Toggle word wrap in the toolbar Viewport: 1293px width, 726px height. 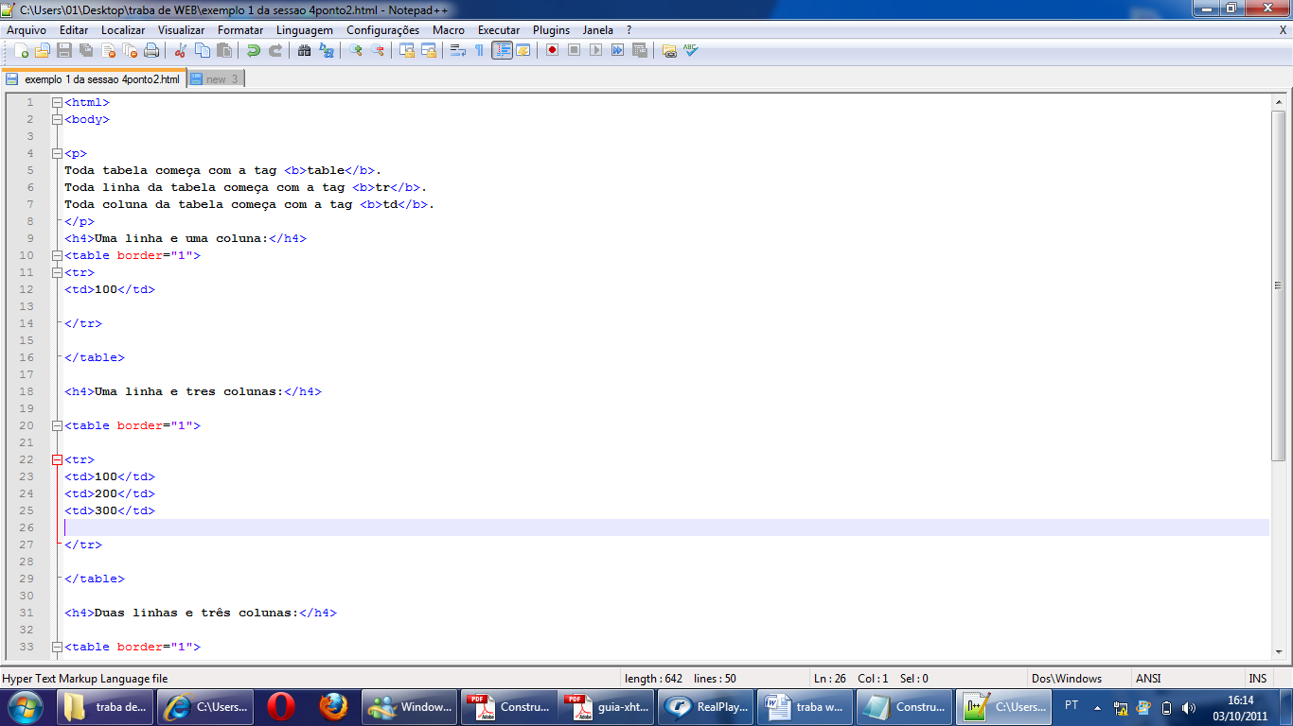point(456,50)
